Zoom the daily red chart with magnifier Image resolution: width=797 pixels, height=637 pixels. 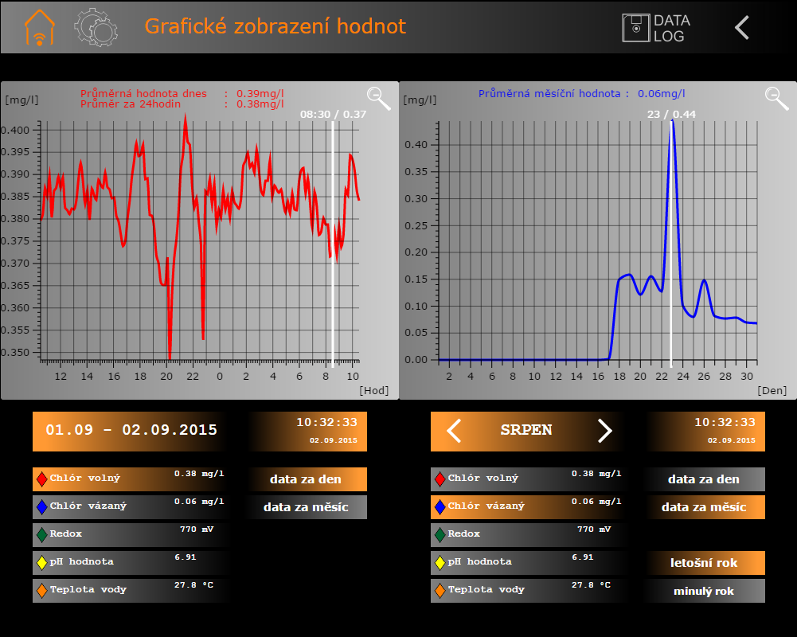pyautogui.click(x=379, y=98)
